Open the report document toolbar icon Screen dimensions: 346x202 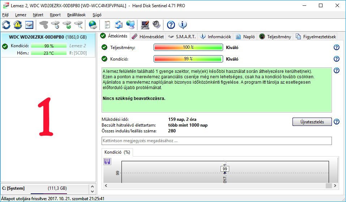coord(107,25)
